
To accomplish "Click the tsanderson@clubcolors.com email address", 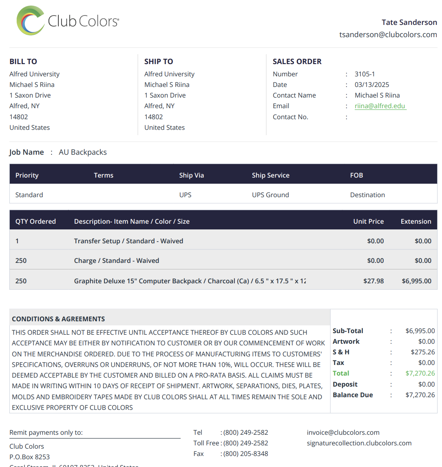I will pos(388,35).
